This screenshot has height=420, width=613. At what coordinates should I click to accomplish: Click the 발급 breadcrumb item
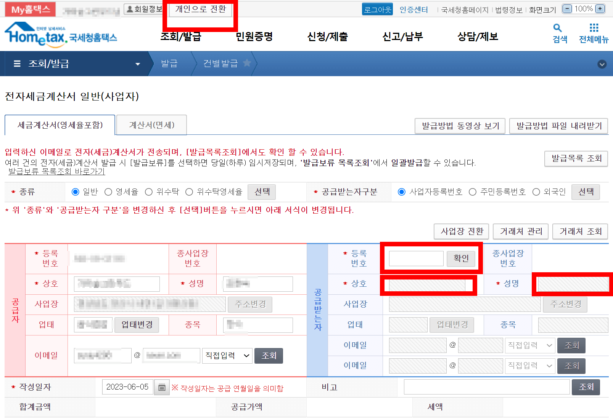coord(169,64)
